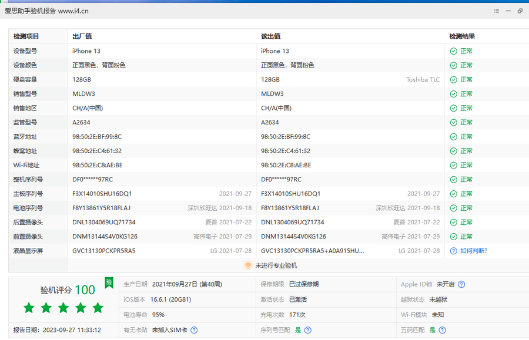Select 98:50:2E:BF:99:8C in the 出厂值 column
The image size is (529, 340).
click(97, 137)
